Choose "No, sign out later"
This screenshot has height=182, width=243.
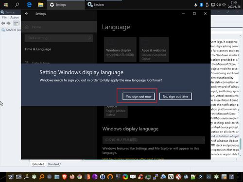click(175, 97)
